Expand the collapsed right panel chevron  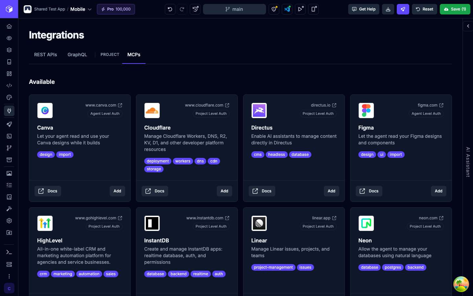click(468, 26)
